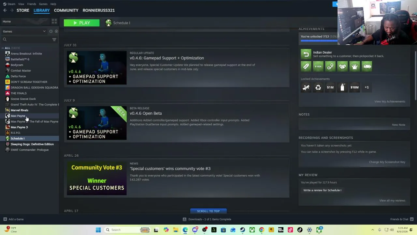
Task: Click the right panel scrollbar
Action: (x=415, y=76)
